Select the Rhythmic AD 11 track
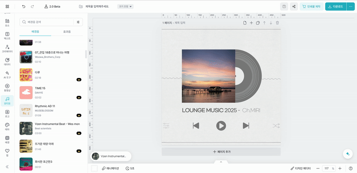The image size is (357, 173). coord(50,111)
